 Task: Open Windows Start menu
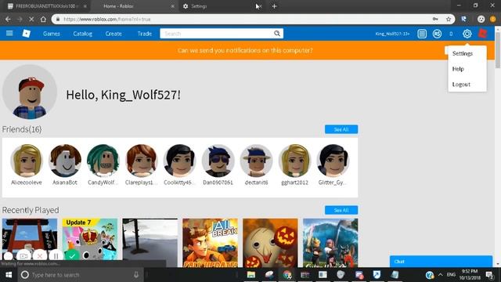click(9, 275)
